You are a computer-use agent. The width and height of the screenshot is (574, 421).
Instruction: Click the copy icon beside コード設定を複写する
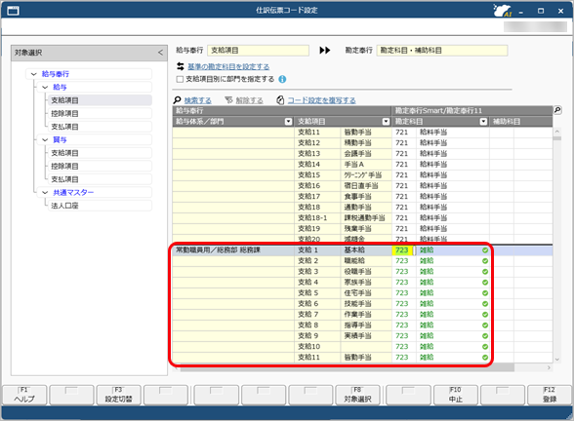point(280,100)
